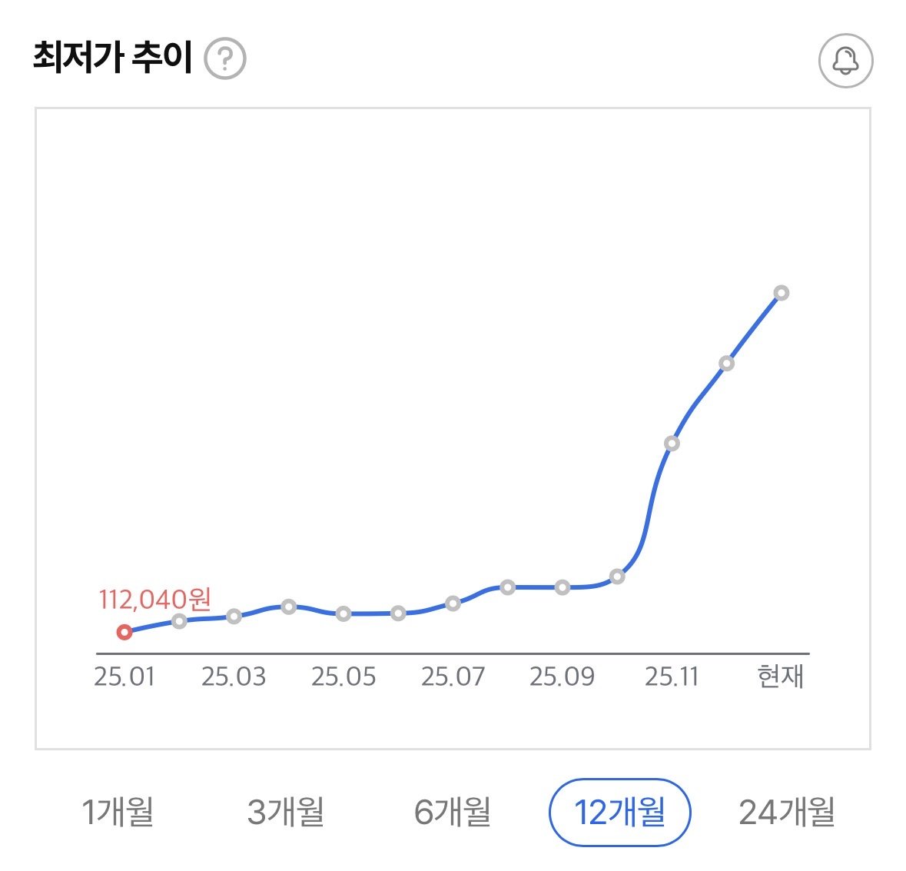Click the data point just before 현재
906x871 pixels.
coord(726,364)
